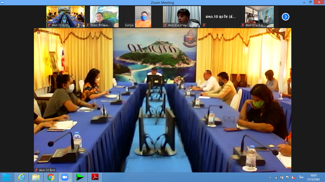Expand hidden system tray icons arrow
The height and width of the screenshot is (182, 325).
(x=270, y=177)
